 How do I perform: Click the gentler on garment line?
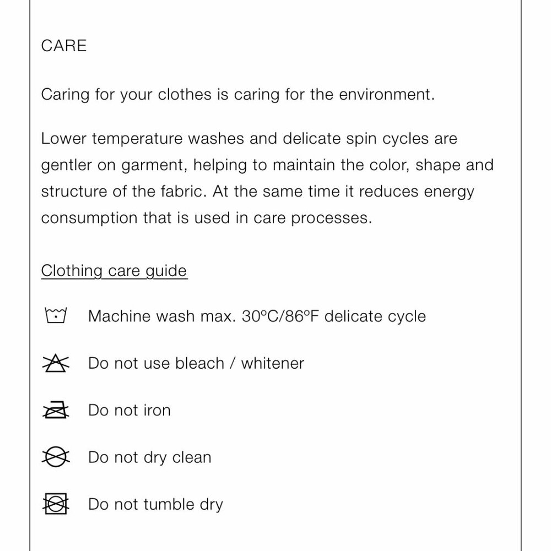point(267,165)
